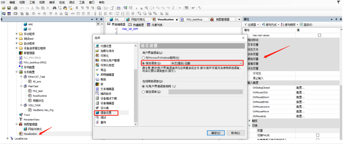Screen dimensions: 343x144
Task: Click the Find binoculars icon in toolbar
Action: tap(54, 8)
